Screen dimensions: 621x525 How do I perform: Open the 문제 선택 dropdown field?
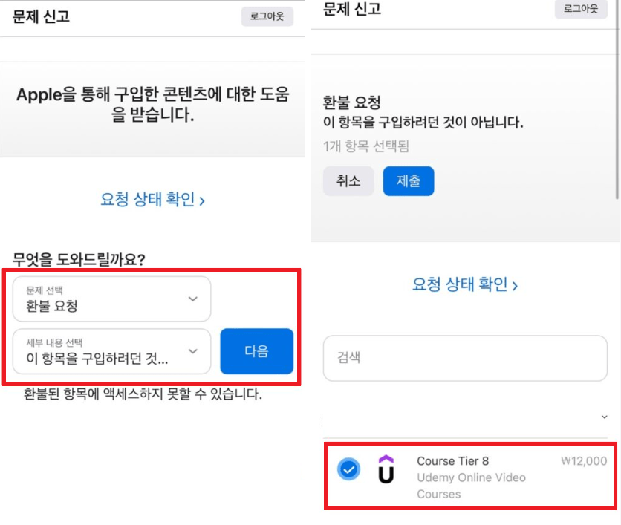coord(111,299)
